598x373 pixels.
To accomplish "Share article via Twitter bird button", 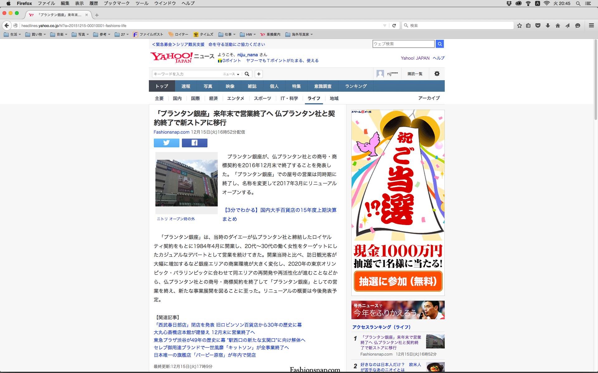I will 166,143.
